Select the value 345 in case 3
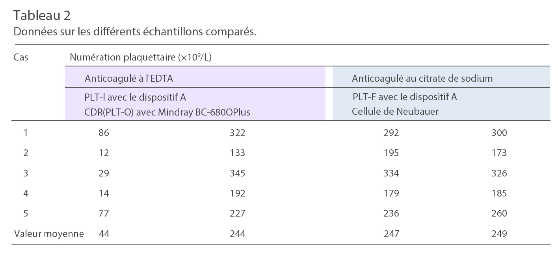The height and width of the screenshot is (259, 558). (237, 173)
